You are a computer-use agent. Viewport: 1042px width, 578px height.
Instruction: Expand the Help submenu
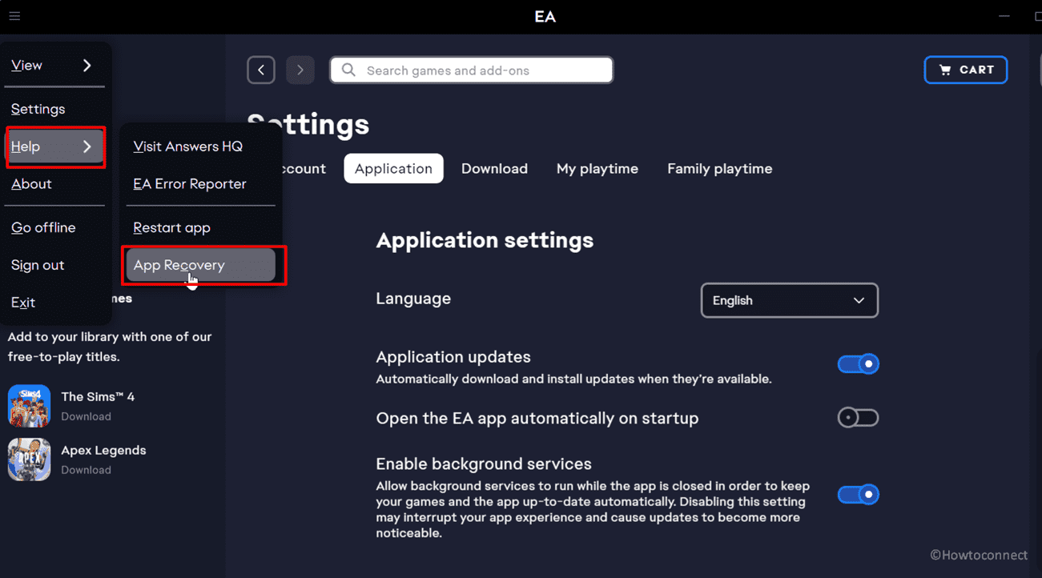(x=55, y=147)
